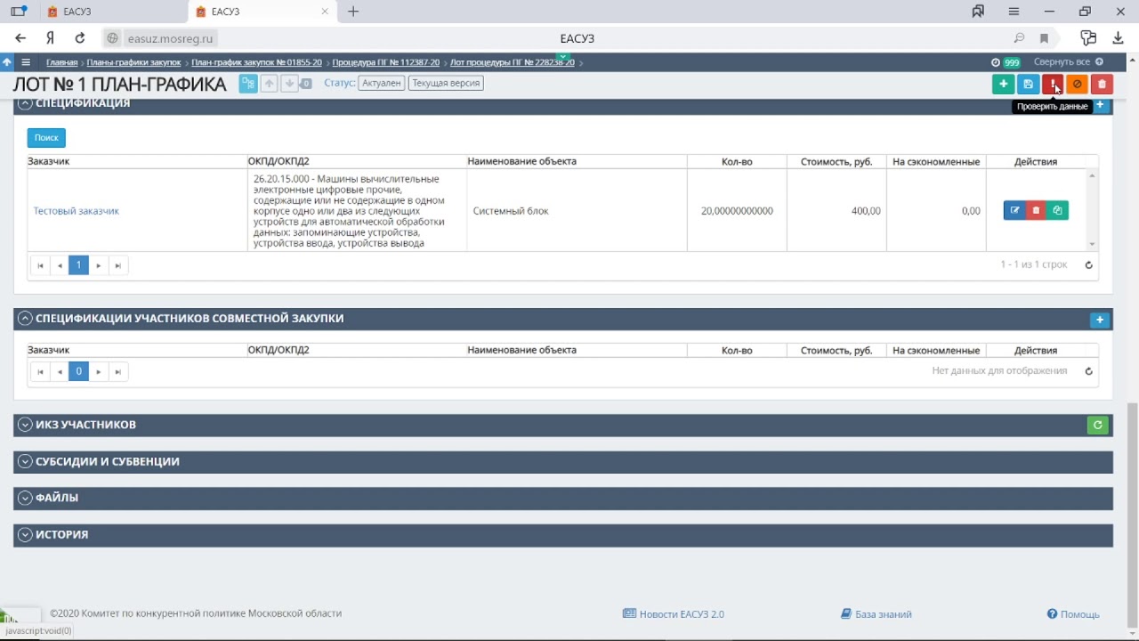Open the "Планы-графики закупок" breadcrumb
The image size is (1139, 641).
[133, 62]
